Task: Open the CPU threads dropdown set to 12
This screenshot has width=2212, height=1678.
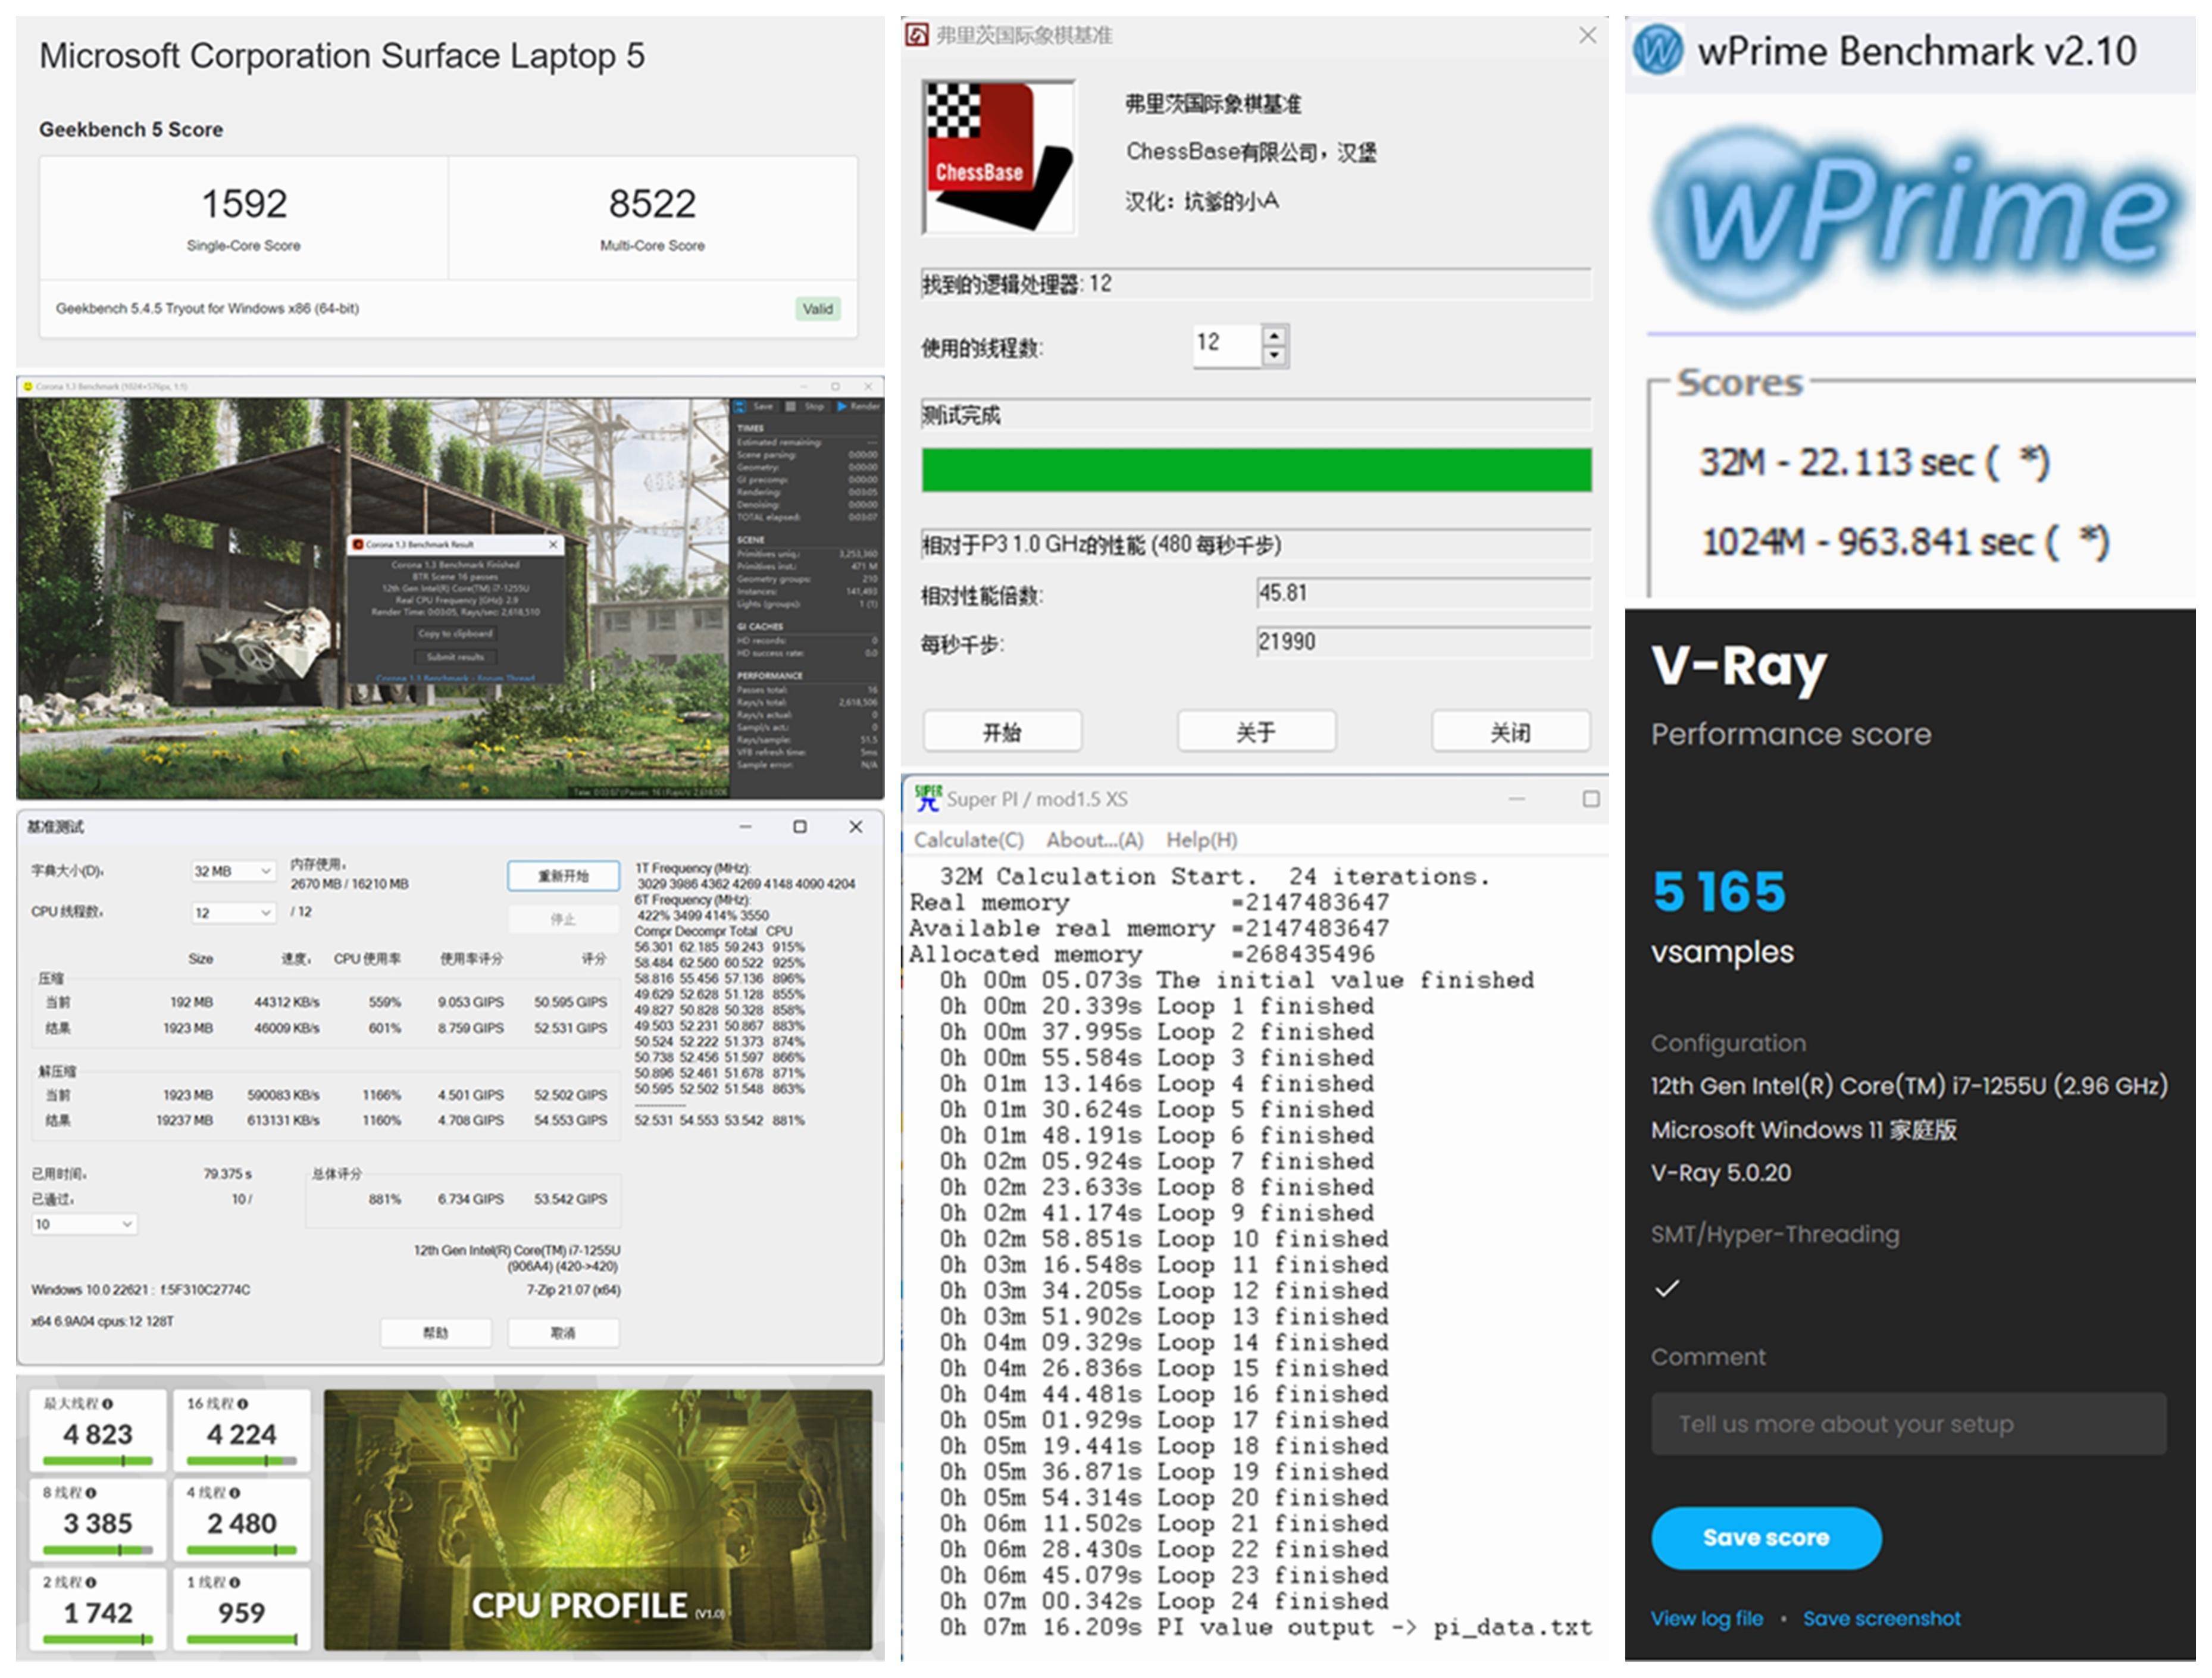Action: point(233,913)
